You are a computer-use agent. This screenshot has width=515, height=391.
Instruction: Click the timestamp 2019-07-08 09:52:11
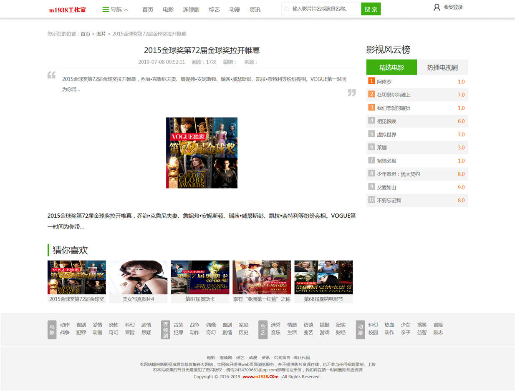tap(162, 62)
